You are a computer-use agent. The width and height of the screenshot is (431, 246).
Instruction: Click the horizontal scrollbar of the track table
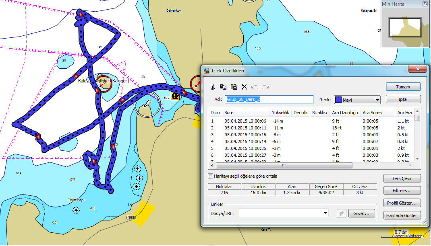284,165
